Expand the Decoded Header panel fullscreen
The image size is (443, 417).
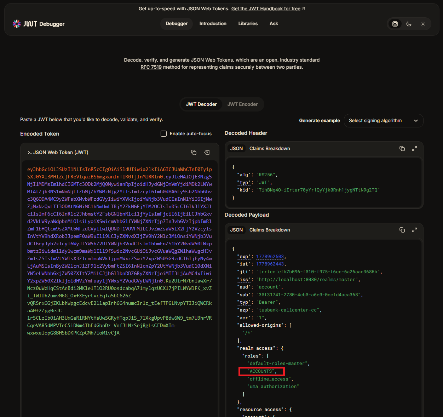pyautogui.click(x=414, y=148)
